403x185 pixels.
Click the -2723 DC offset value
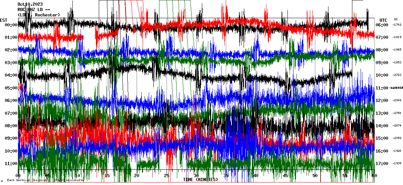click(397, 75)
